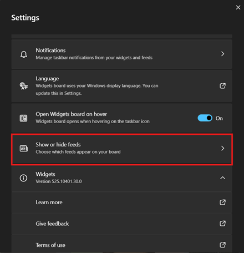This screenshot has height=253, width=244.
Task: Close the Settings panel
Action: click(x=238, y=7)
